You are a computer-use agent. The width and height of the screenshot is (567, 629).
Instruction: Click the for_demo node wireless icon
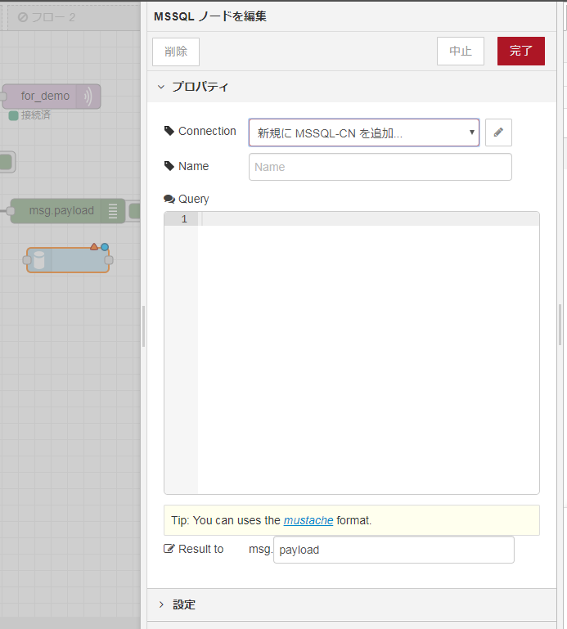88,97
